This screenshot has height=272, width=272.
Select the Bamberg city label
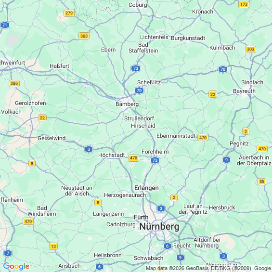click(127, 104)
